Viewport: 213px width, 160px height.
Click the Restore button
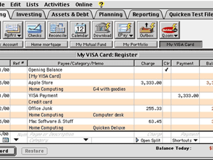[x=34, y=151]
